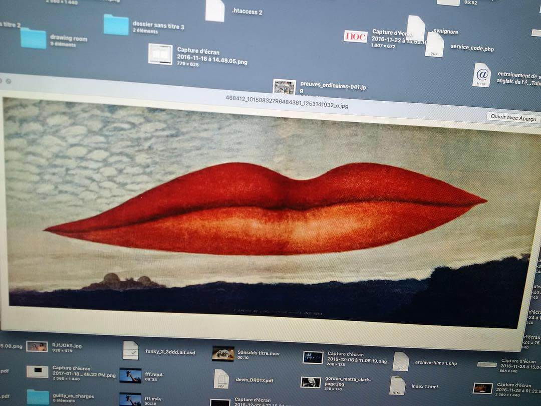Click the "2 éléments" text under dossier sans titre 3

tap(145, 31)
